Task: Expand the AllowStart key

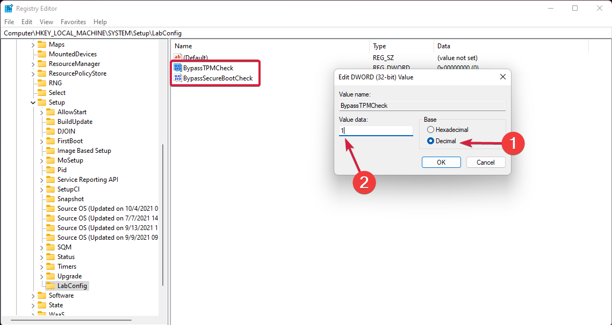Action: tap(42, 112)
